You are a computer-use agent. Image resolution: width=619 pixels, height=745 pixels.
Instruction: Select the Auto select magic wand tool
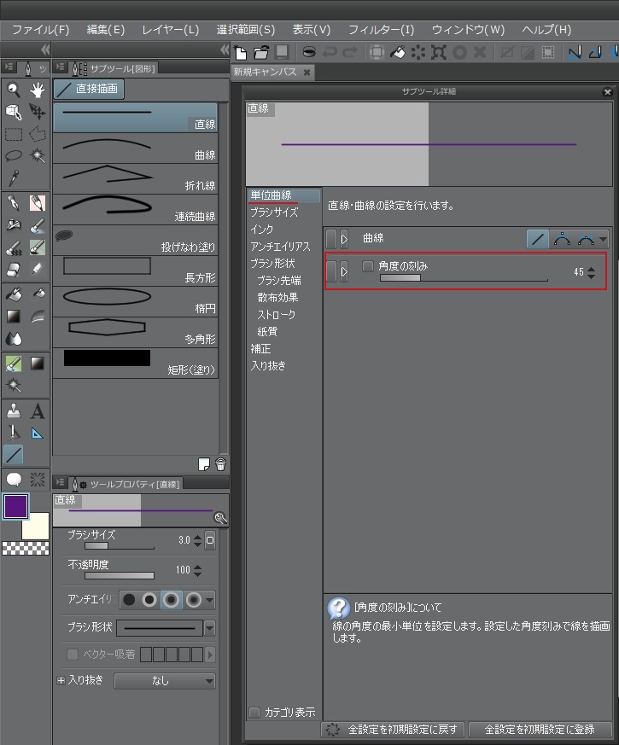click(x=37, y=156)
